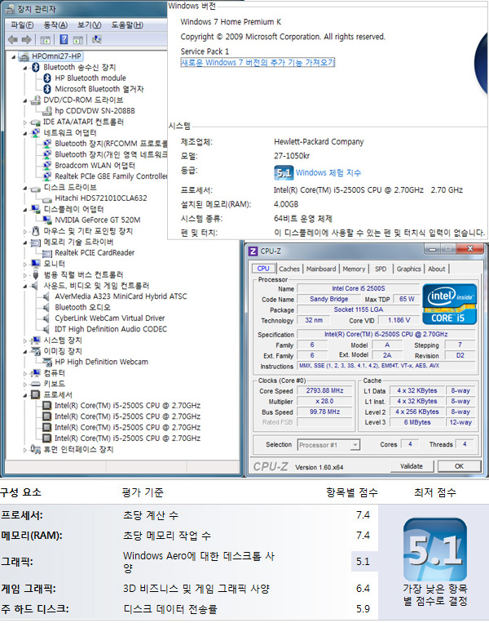Select NVIDIA GeForce GT 520M adapter
The height and width of the screenshot is (623, 489).
98,220
